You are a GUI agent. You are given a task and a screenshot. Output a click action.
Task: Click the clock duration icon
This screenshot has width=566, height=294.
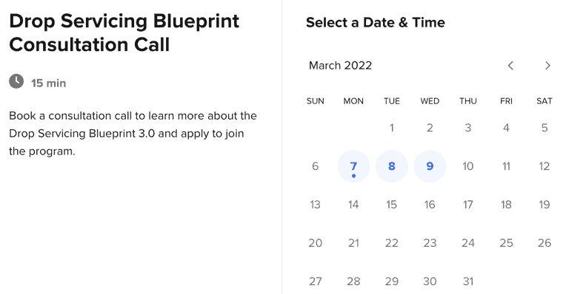tap(16, 81)
